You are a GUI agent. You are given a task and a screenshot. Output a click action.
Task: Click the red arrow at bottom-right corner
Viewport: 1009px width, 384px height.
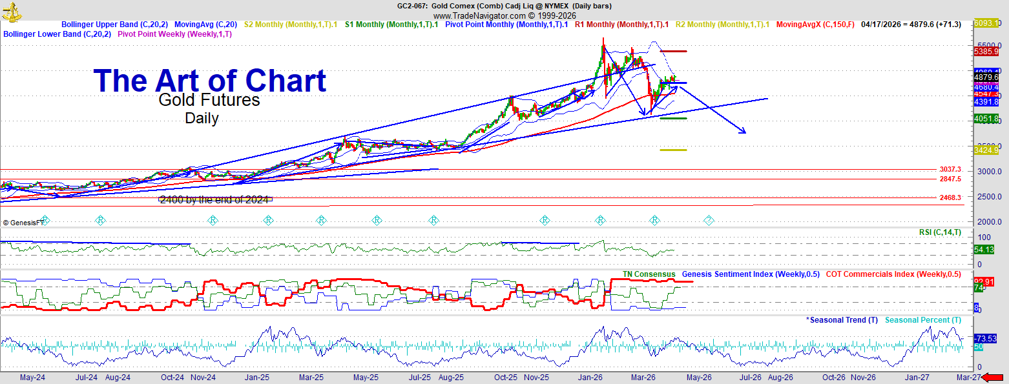point(993,378)
